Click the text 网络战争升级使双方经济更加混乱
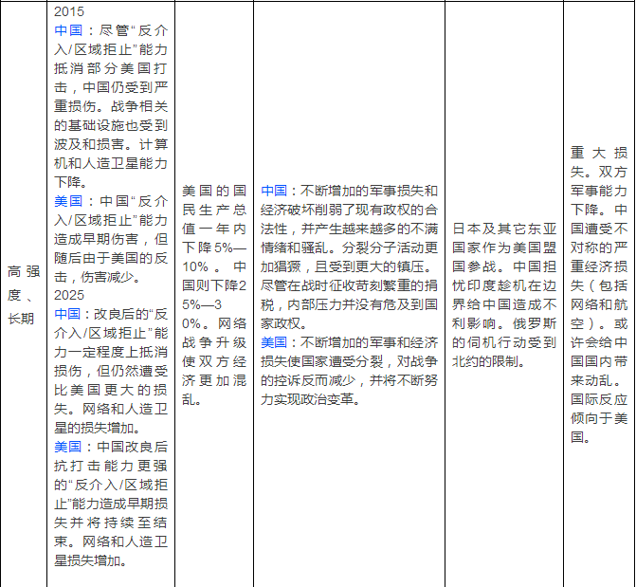Screen dimensions: 636x587 (x=214, y=361)
